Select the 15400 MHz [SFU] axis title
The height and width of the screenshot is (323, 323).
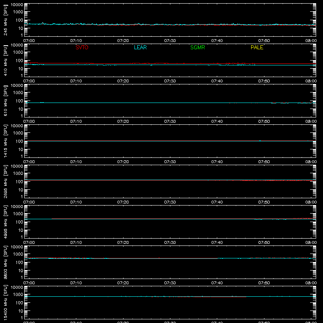coord(5,302)
